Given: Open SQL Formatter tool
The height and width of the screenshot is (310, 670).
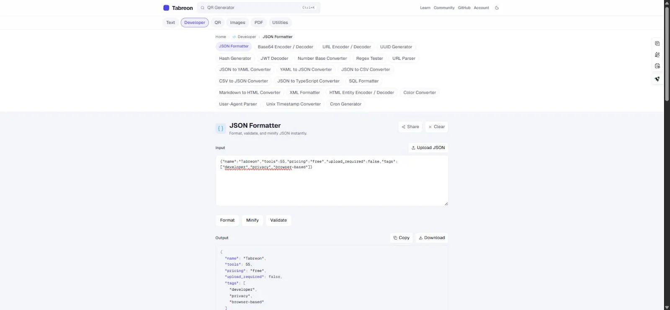Looking at the screenshot, I should coord(363,81).
